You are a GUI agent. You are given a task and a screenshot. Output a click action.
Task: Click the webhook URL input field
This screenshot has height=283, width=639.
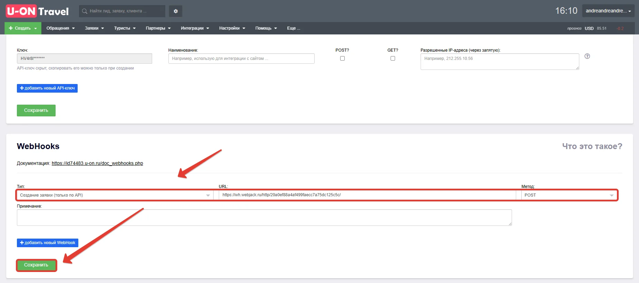pos(367,195)
